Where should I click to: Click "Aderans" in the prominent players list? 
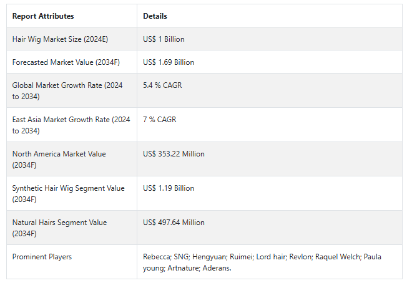(217, 267)
